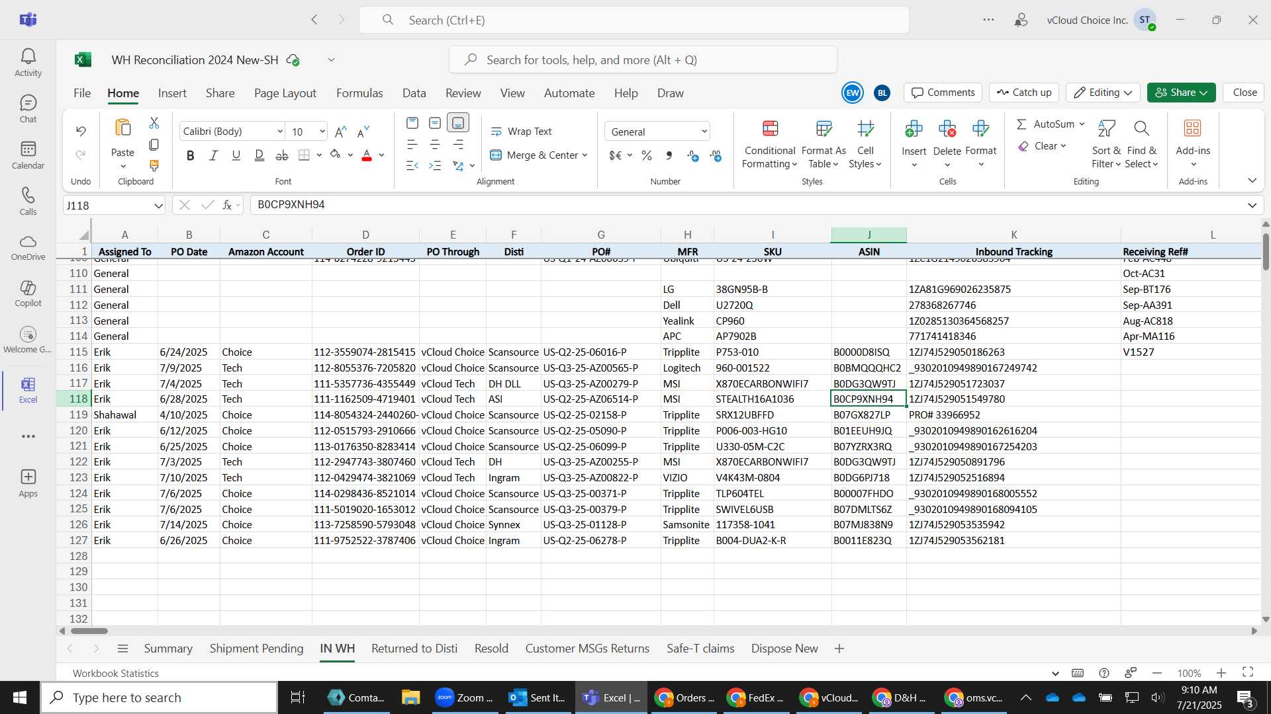Toggle Top Align alignment
Screen dimensions: 1271x714
412,123
